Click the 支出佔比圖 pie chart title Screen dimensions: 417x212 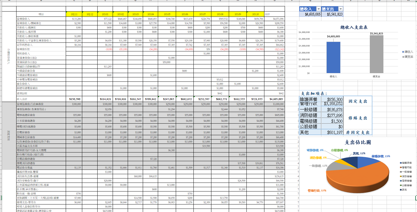click(358, 142)
